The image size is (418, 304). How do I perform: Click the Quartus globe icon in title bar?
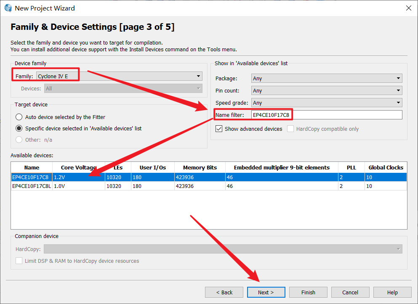point(8,8)
